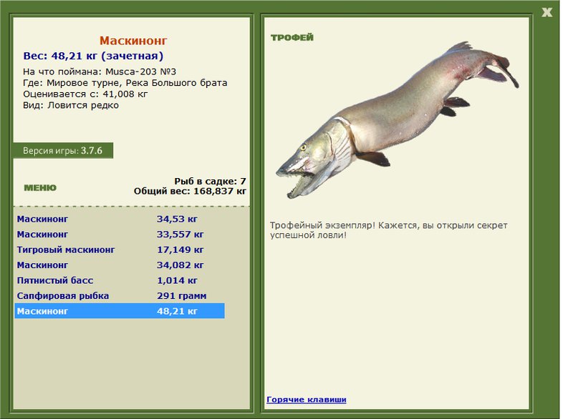
Task: Select the Тигровый маскинонг row
Action: pos(120,250)
